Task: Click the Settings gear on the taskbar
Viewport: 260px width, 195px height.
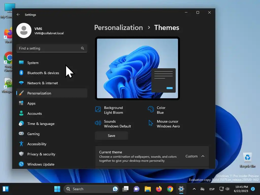Action: [181, 189]
